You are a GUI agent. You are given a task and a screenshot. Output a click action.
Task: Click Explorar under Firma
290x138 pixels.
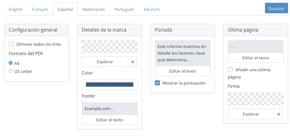[251, 114]
